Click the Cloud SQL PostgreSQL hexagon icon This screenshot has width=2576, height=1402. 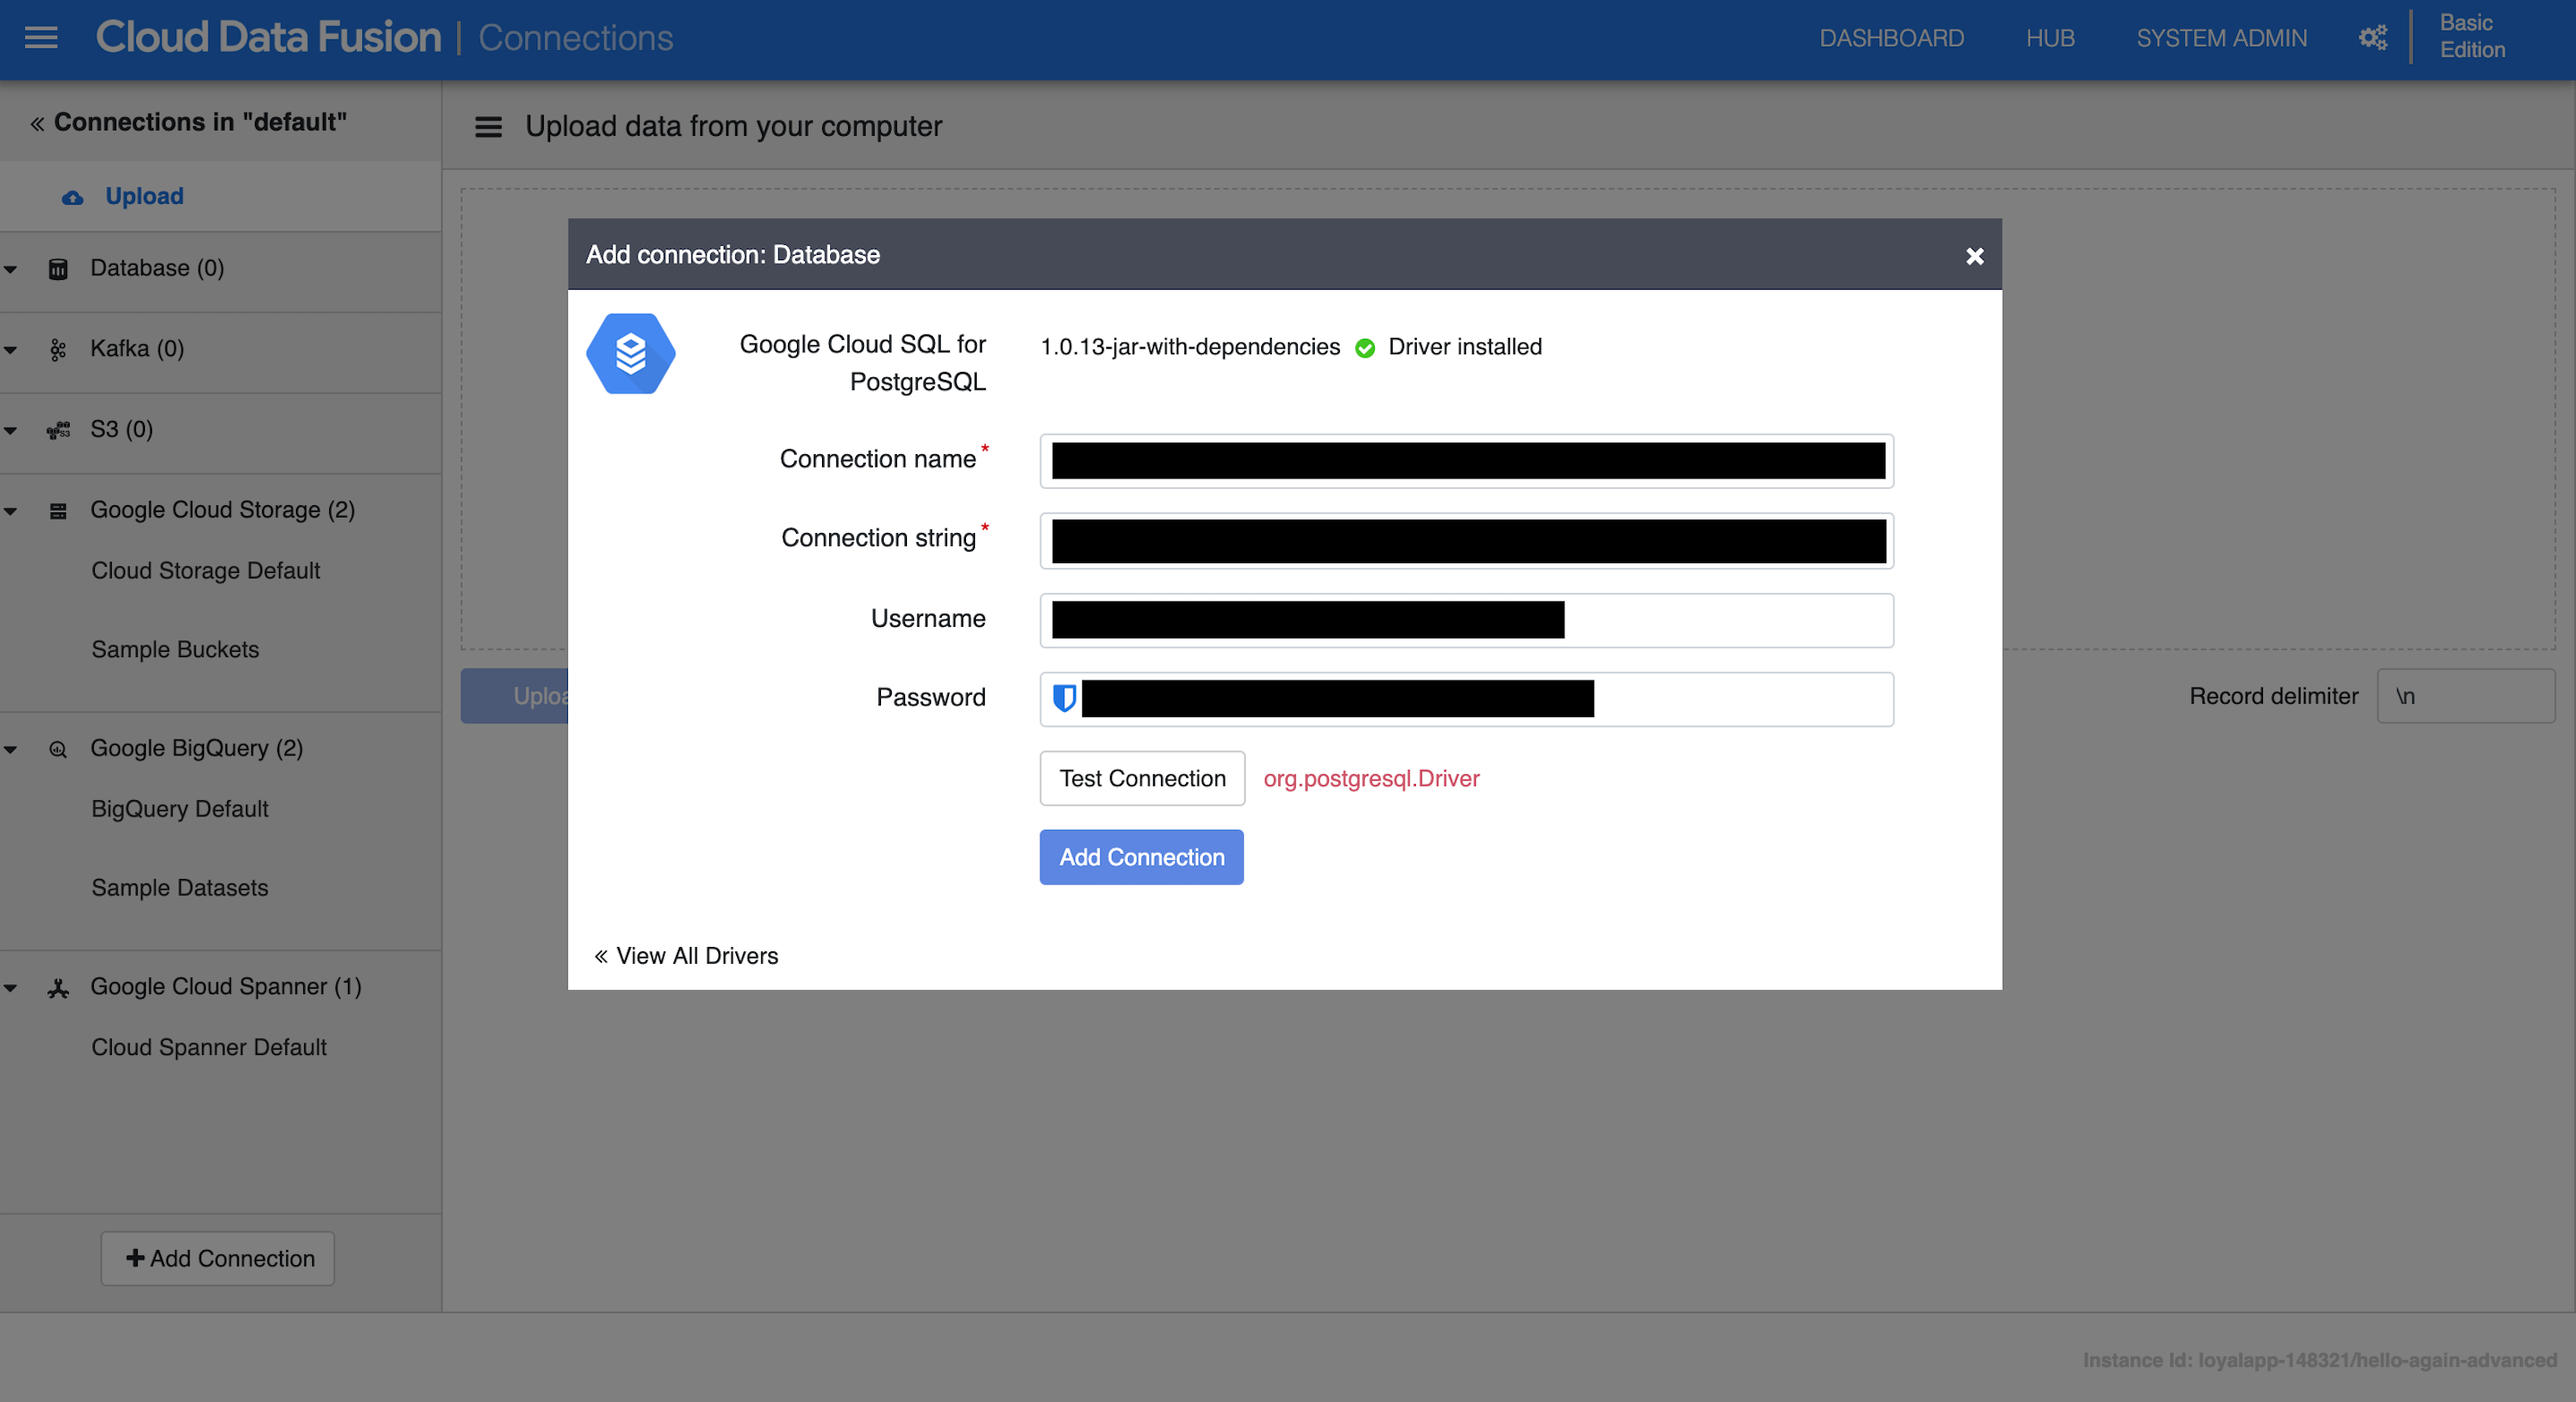630,353
